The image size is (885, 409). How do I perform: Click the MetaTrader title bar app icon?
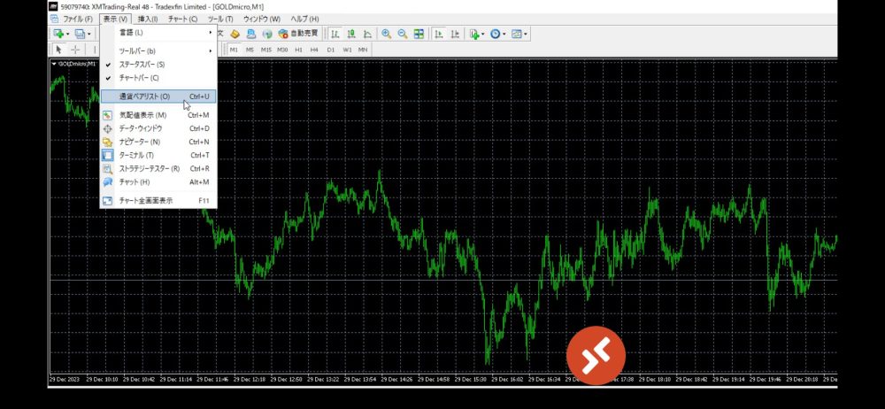54,7
